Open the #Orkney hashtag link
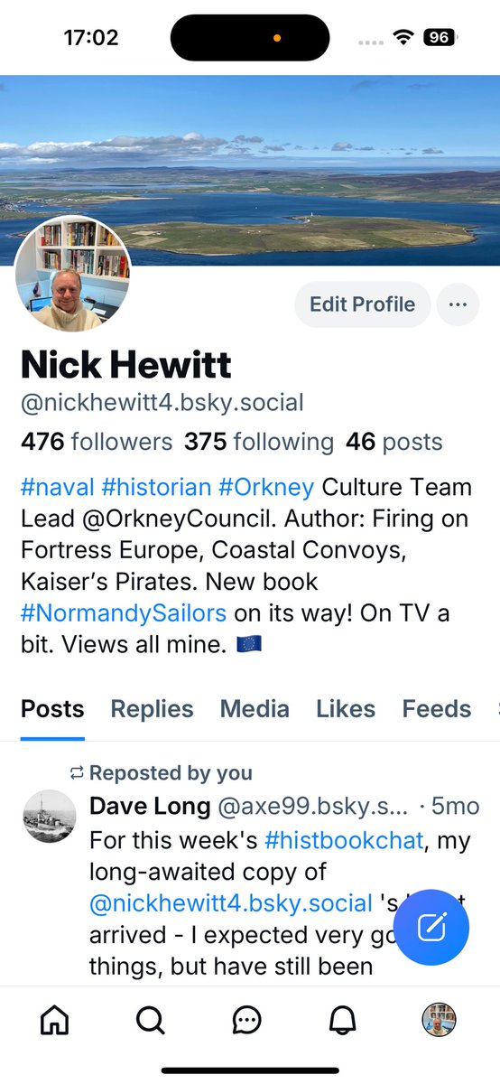This screenshot has width=500, height=1084. [x=266, y=487]
